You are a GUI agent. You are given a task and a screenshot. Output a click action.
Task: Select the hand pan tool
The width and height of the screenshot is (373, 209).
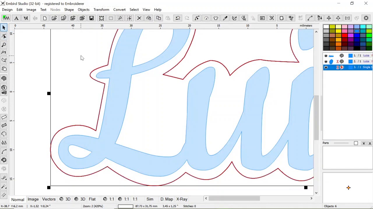pyautogui.click(x=4, y=69)
